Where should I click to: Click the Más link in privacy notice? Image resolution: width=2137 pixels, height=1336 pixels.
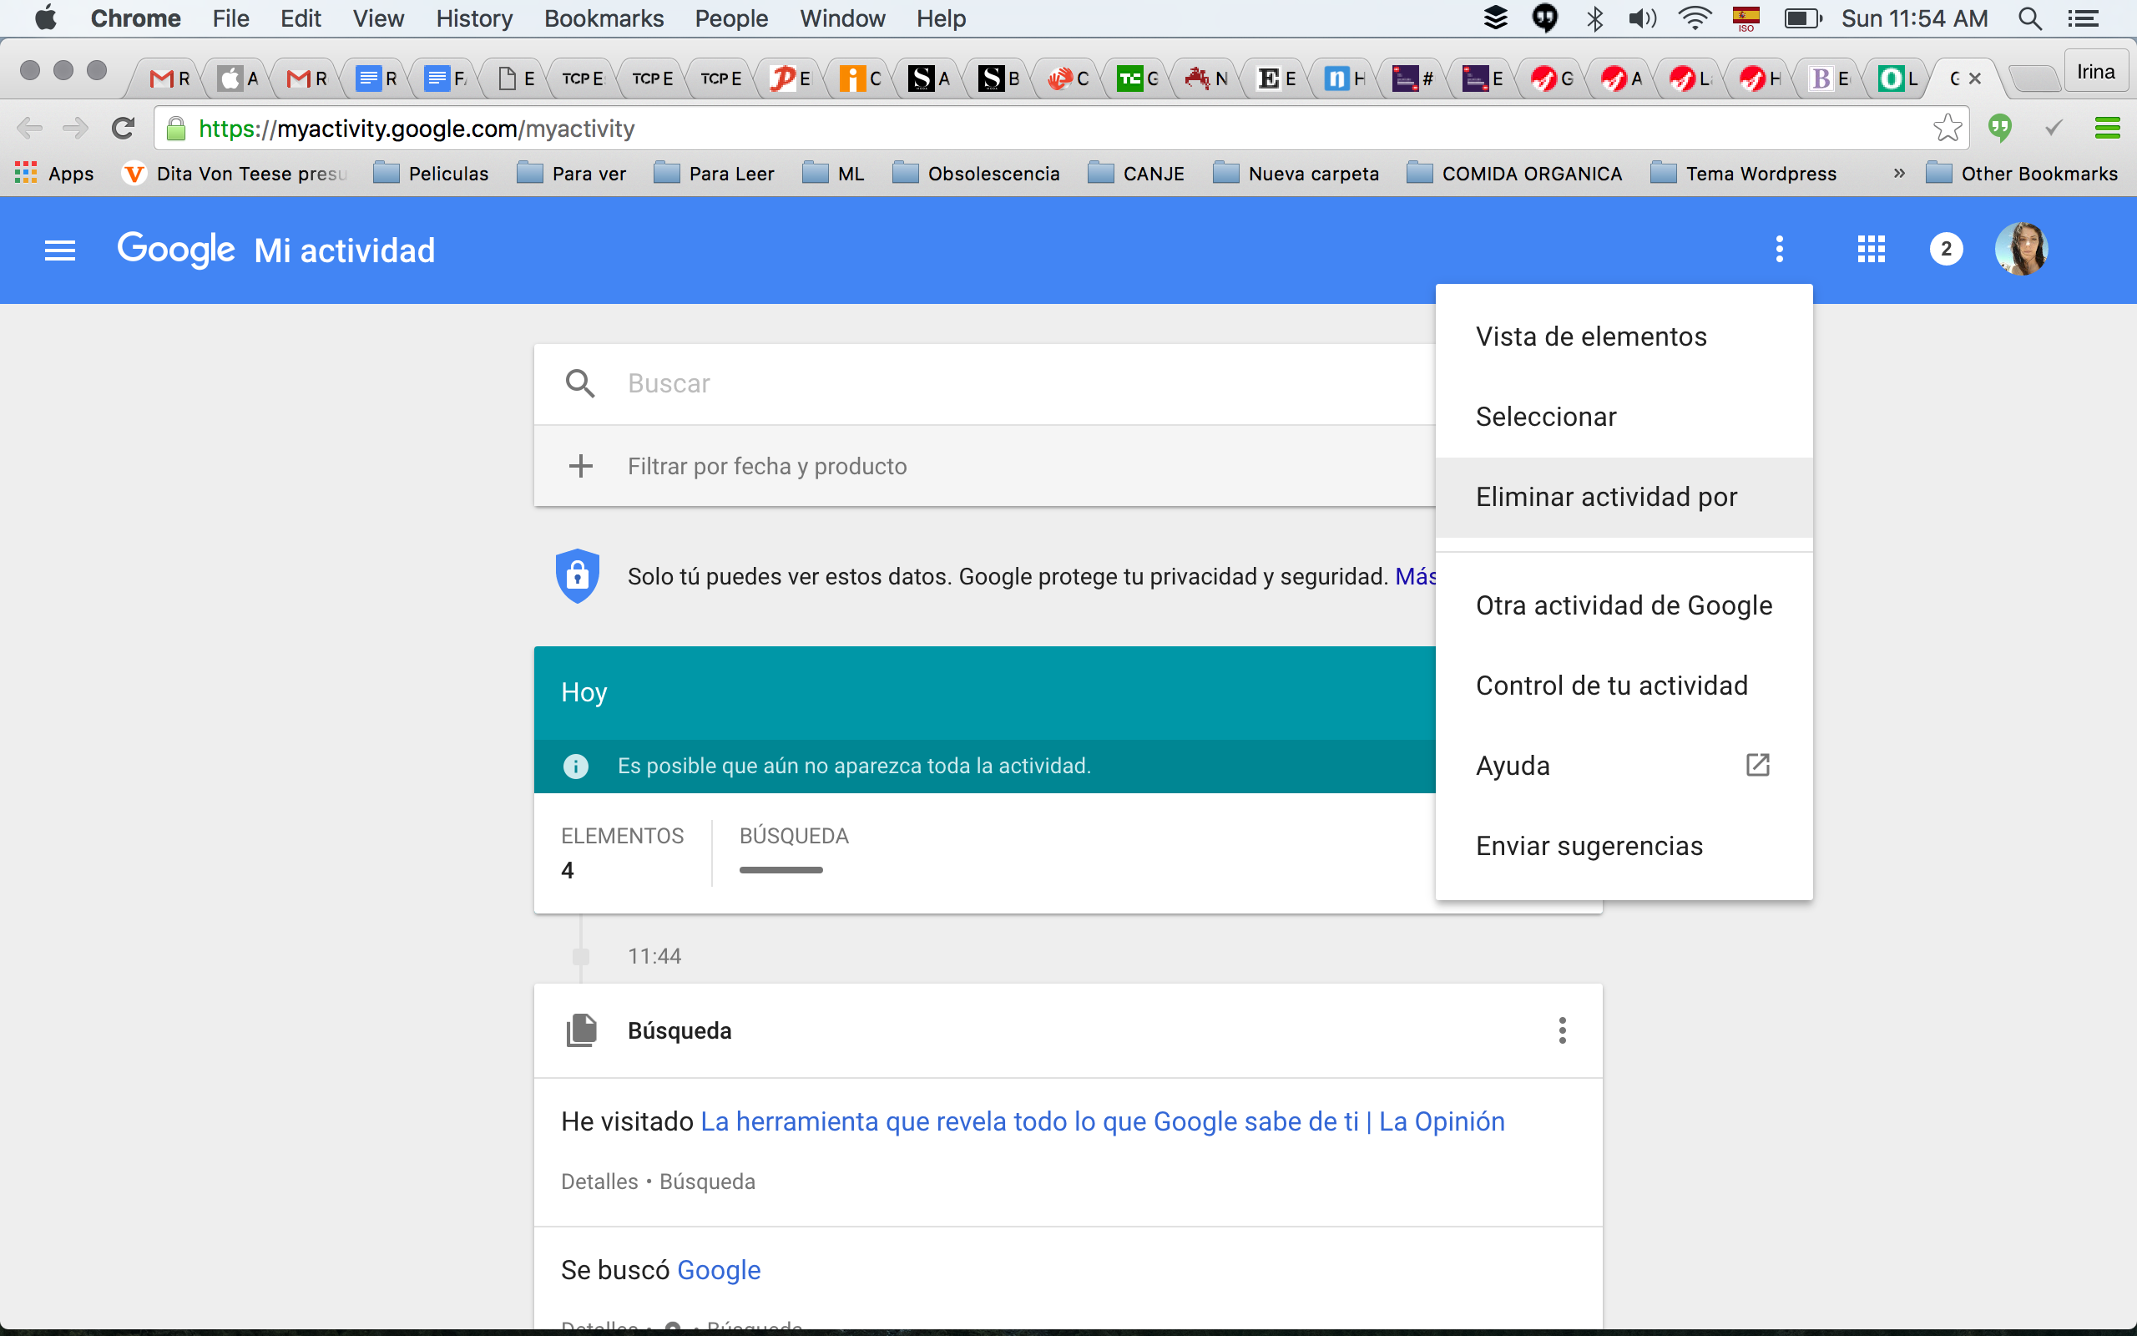1416,576
